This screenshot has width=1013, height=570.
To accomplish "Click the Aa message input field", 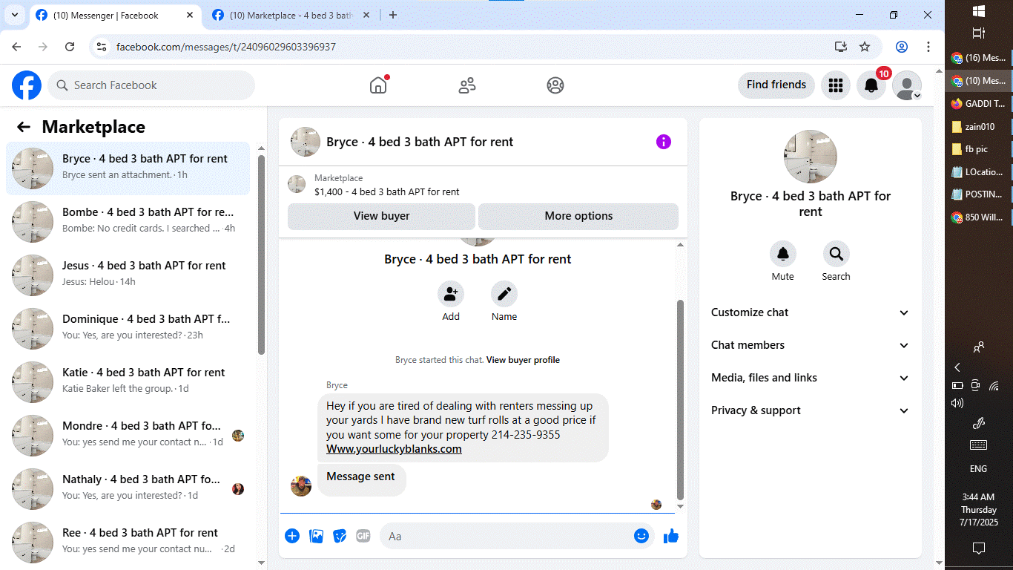I will pyautogui.click(x=517, y=536).
